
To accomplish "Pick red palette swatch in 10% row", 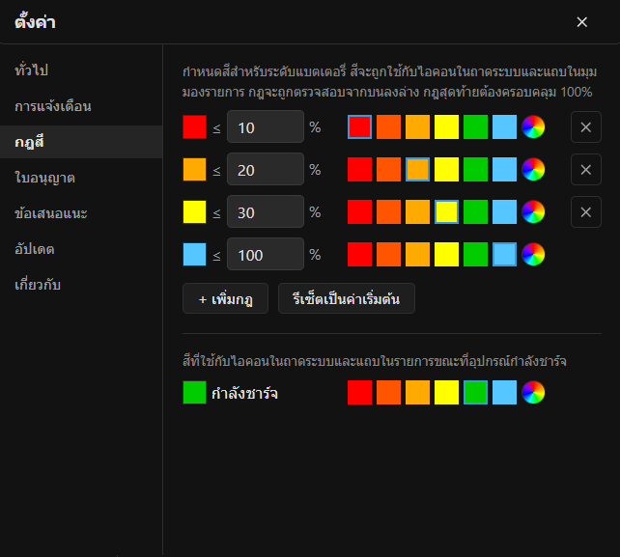I will [359, 126].
